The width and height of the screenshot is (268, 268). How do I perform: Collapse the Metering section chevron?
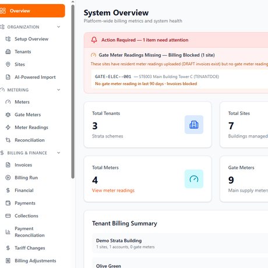pos(58,90)
